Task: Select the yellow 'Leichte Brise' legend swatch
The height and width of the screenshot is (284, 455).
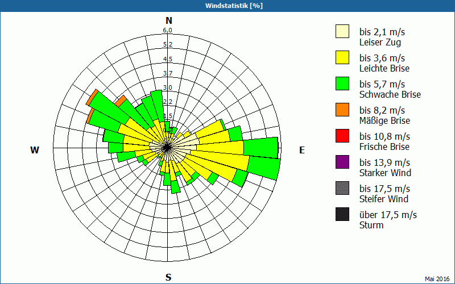Action: click(342, 58)
